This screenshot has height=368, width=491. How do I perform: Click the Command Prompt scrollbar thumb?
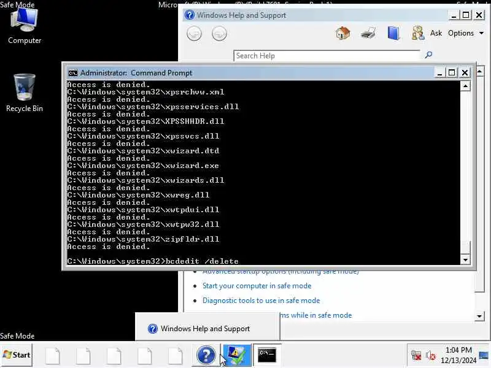coord(466,247)
